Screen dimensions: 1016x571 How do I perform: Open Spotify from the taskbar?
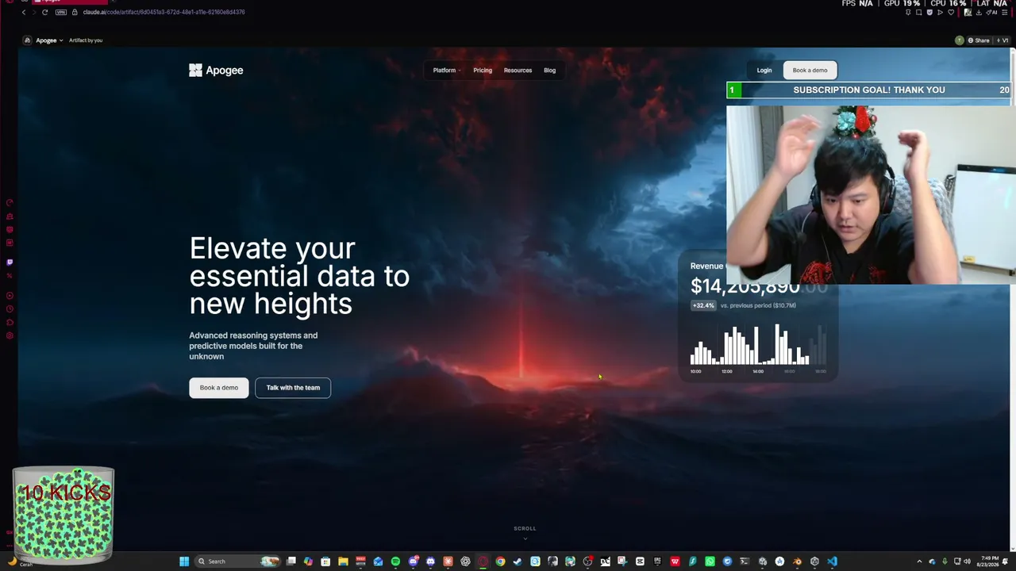(395, 561)
